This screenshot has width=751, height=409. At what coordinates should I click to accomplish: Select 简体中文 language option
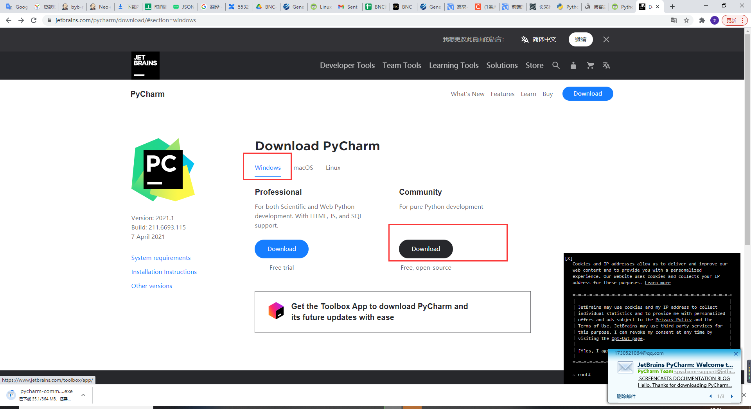click(539, 39)
